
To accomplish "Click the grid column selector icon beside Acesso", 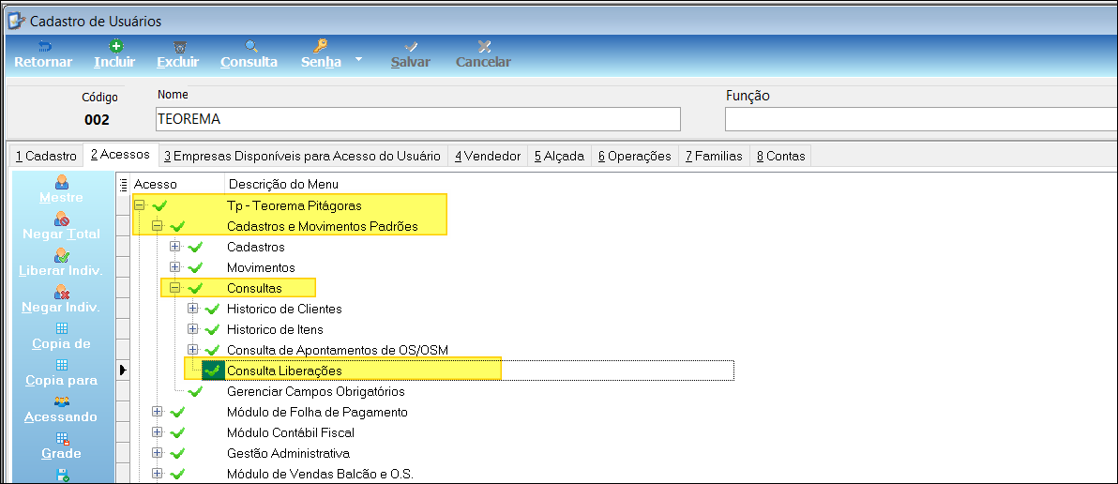I will [x=124, y=184].
